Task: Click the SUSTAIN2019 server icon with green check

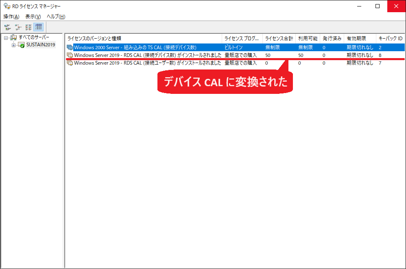Action: pos(21,45)
